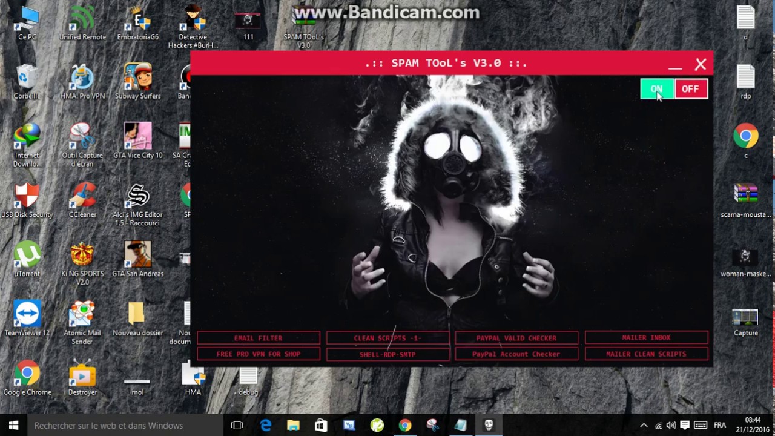Image resolution: width=775 pixels, height=436 pixels.
Task: Click the Atomic Mail Sender icon
Action: click(x=82, y=323)
